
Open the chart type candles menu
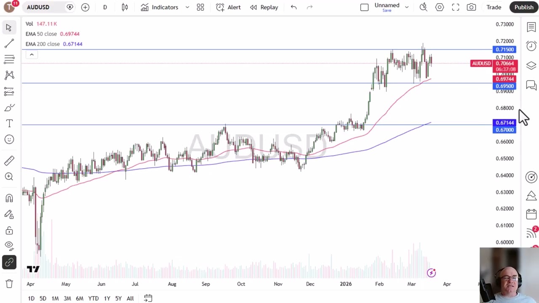(125, 7)
